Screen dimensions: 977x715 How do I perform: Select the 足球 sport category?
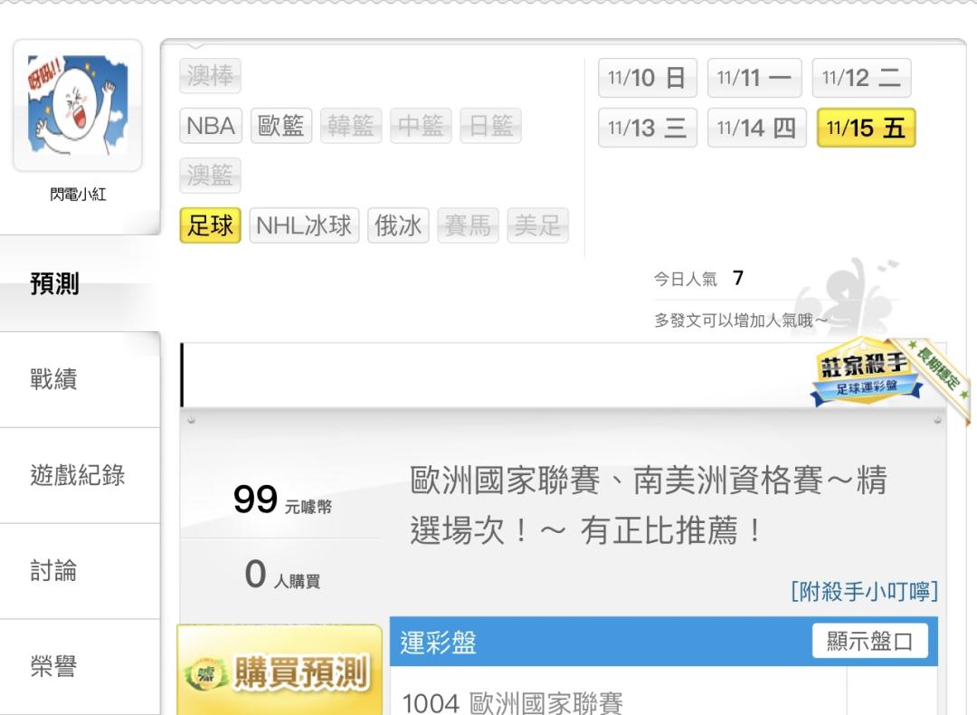pos(210,225)
